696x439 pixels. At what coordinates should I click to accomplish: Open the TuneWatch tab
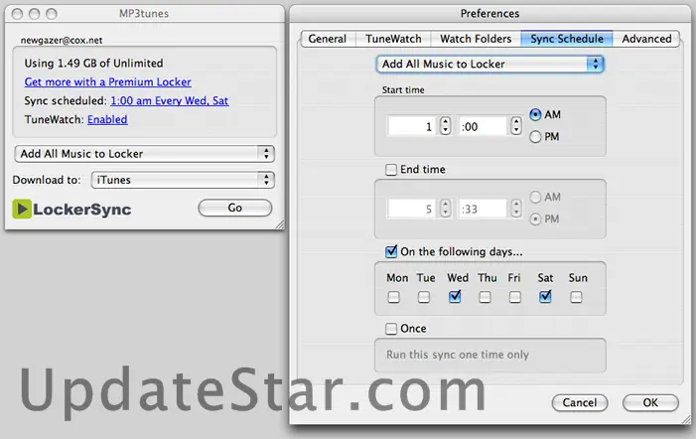point(393,39)
